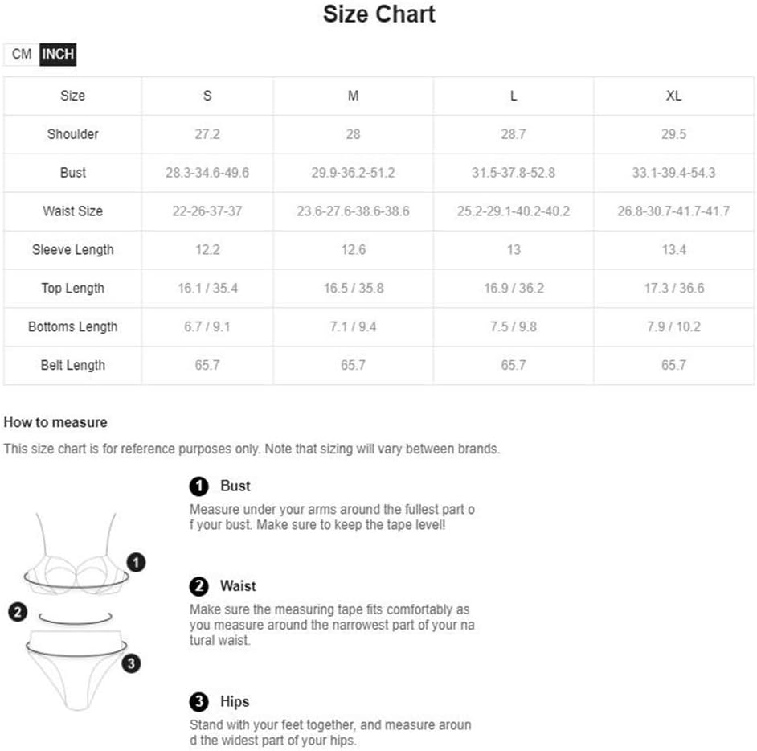Screen dimensions: 757x751
Task: Click the Waist Size row label
Action: pos(73,211)
